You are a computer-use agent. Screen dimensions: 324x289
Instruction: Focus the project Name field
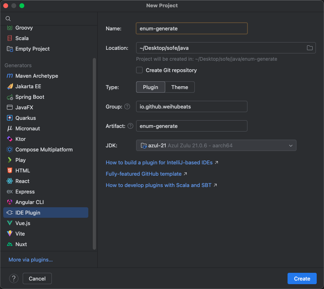192,28
